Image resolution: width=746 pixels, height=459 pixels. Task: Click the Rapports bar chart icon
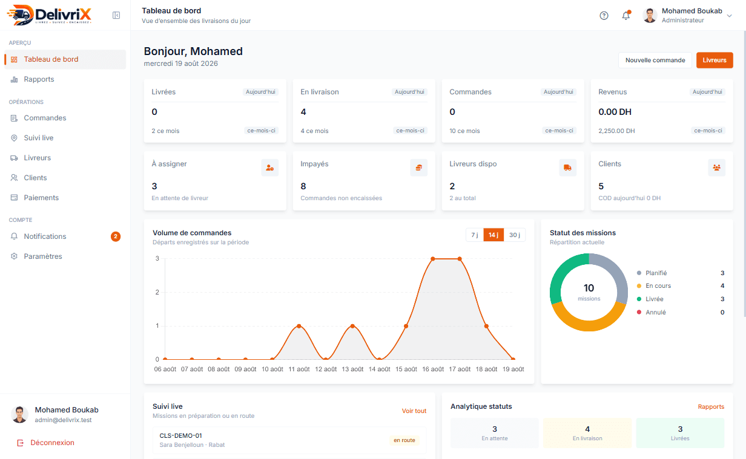coord(14,79)
